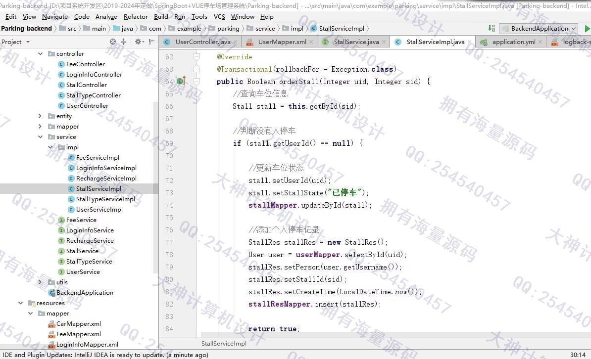Click implements-method gutter icon on line 64
Image resolution: width=591 pixels, height=359 pixels.
pyautogui.click(x=181, y=81)
